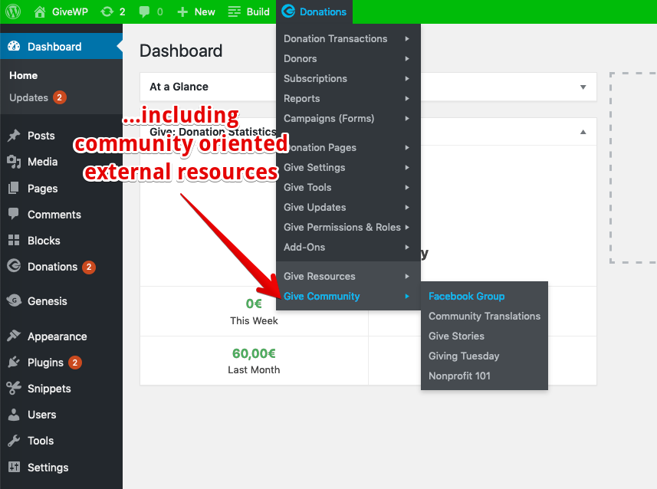
Task: Expand Give Tools submenu arrow
Action: click(x=407, y=187)
